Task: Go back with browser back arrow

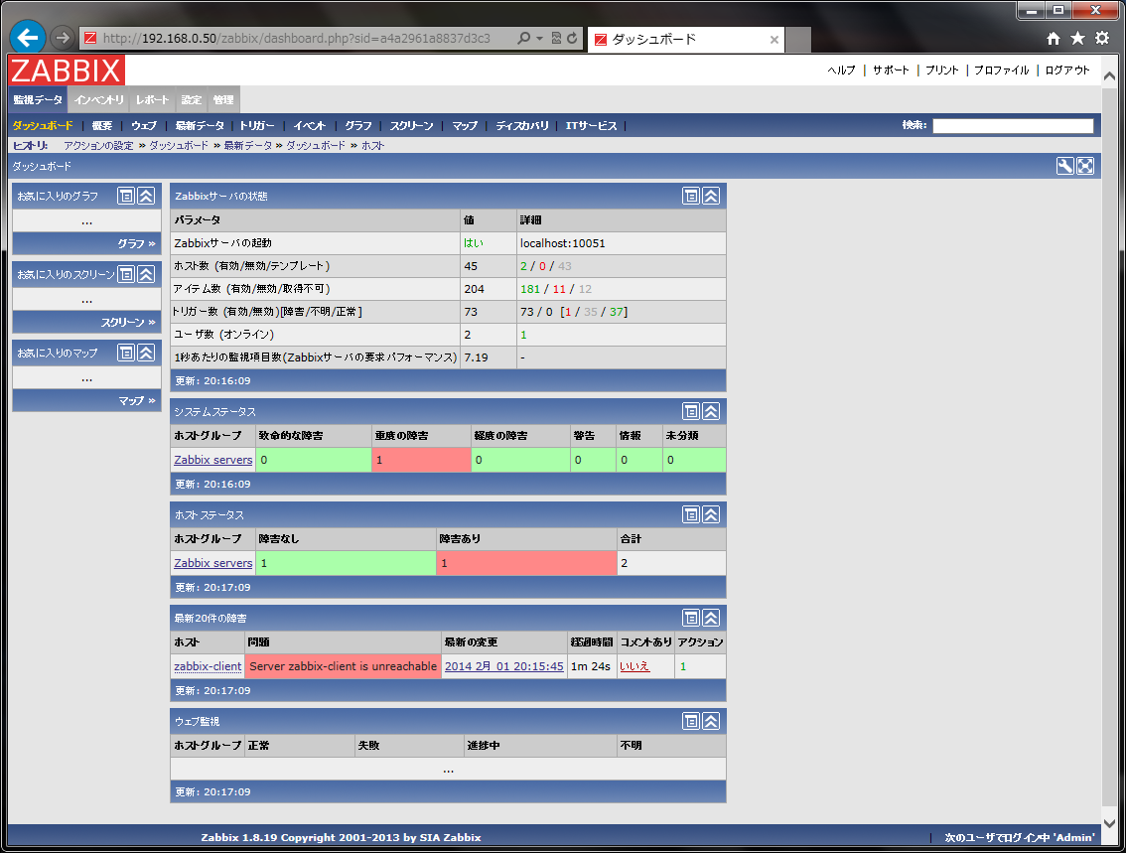Action: pos(27,38)
